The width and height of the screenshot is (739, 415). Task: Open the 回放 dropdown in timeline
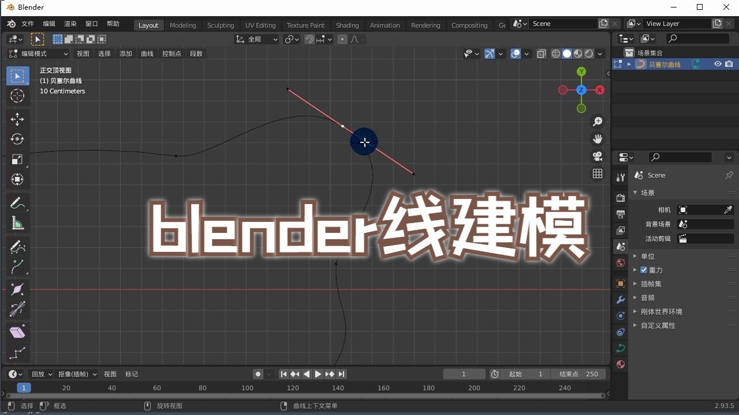[41, 374]
